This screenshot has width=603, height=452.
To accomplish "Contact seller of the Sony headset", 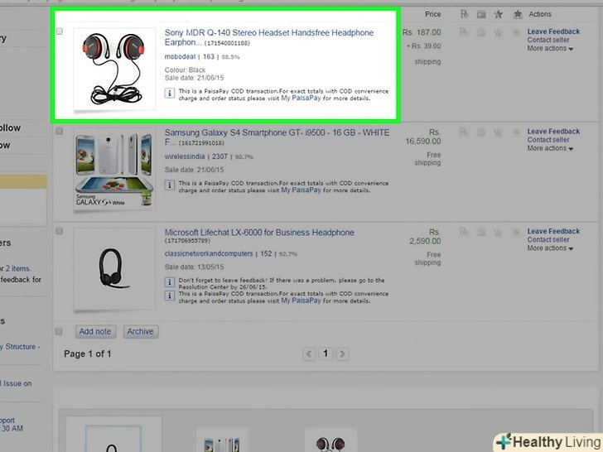I will [x=548, y=40].
